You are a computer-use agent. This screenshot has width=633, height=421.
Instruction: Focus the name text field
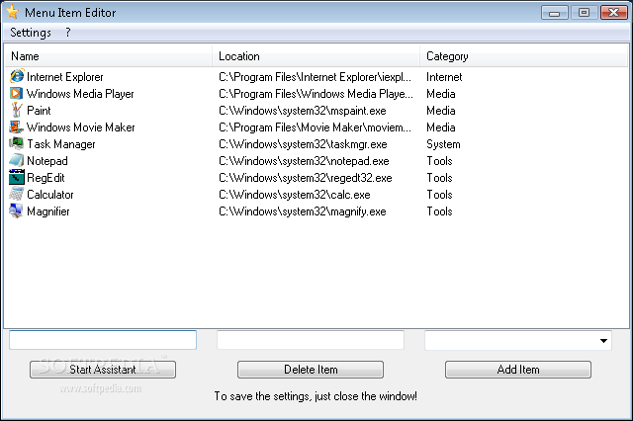click(103, 340)
